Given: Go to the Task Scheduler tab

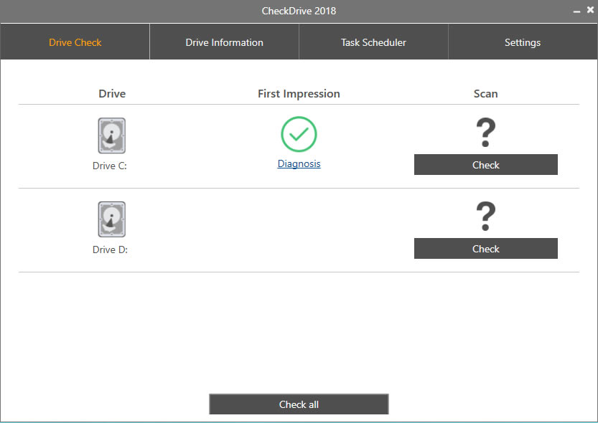Looking at the screenshot, I should [373, 42].
